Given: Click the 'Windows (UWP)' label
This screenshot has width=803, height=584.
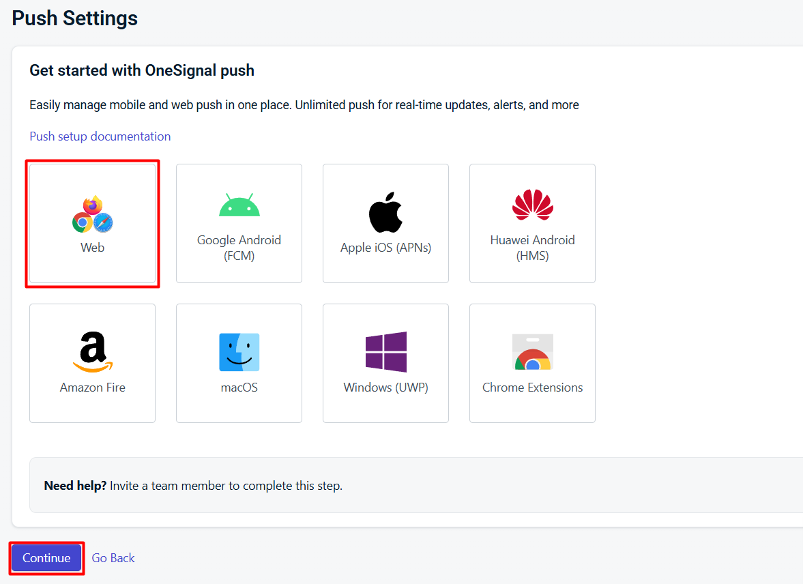Looking at the screenshot, I should pos(385,388).
